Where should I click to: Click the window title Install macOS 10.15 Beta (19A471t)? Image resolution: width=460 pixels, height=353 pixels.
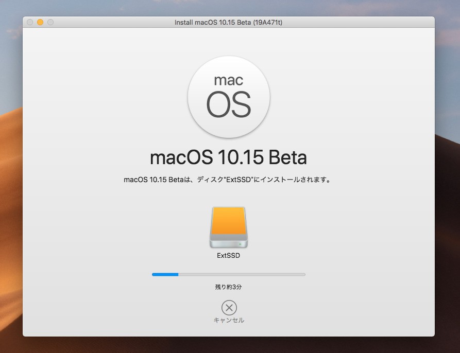(229, 22)
